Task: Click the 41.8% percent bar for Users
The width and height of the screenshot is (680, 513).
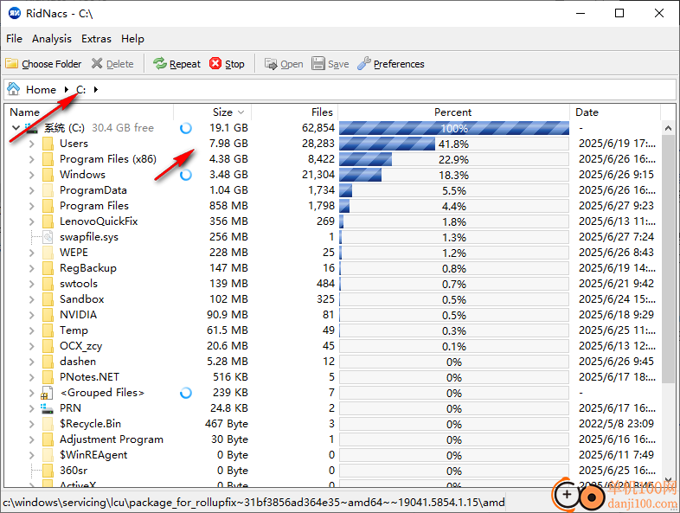Action: click(454, 144)
